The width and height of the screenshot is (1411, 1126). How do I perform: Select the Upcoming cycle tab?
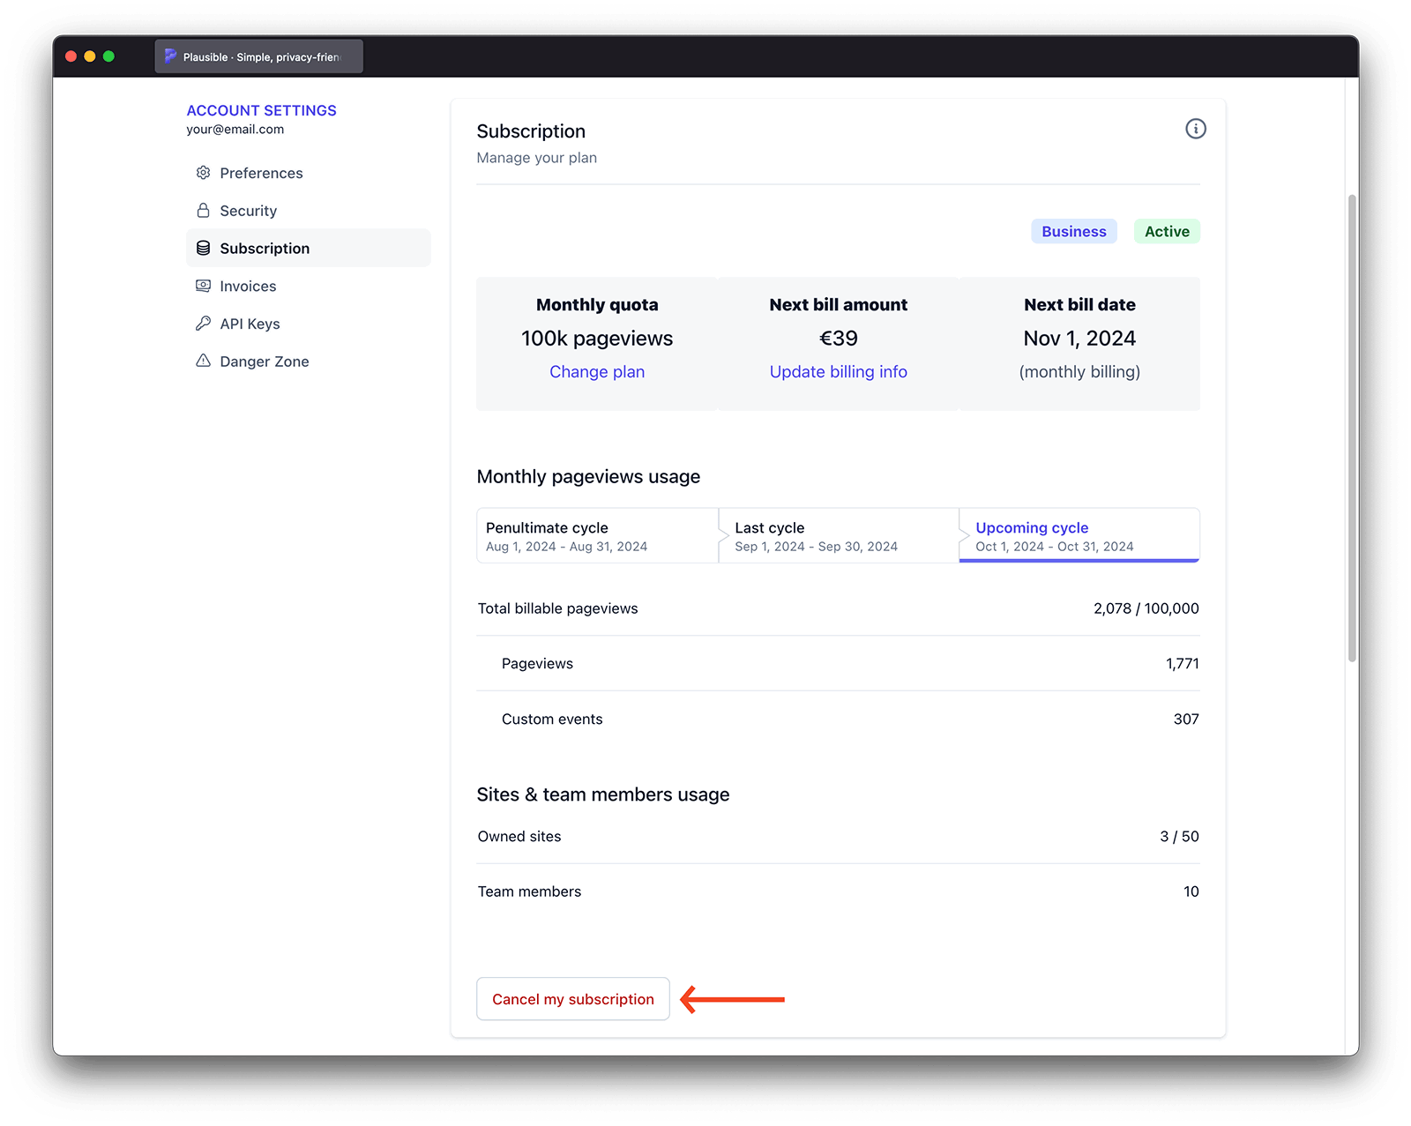1079,535
